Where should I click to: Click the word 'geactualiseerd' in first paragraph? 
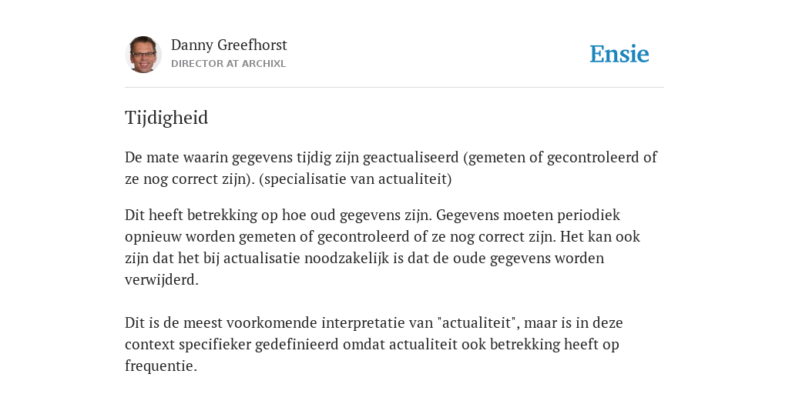tap(411, 158)
